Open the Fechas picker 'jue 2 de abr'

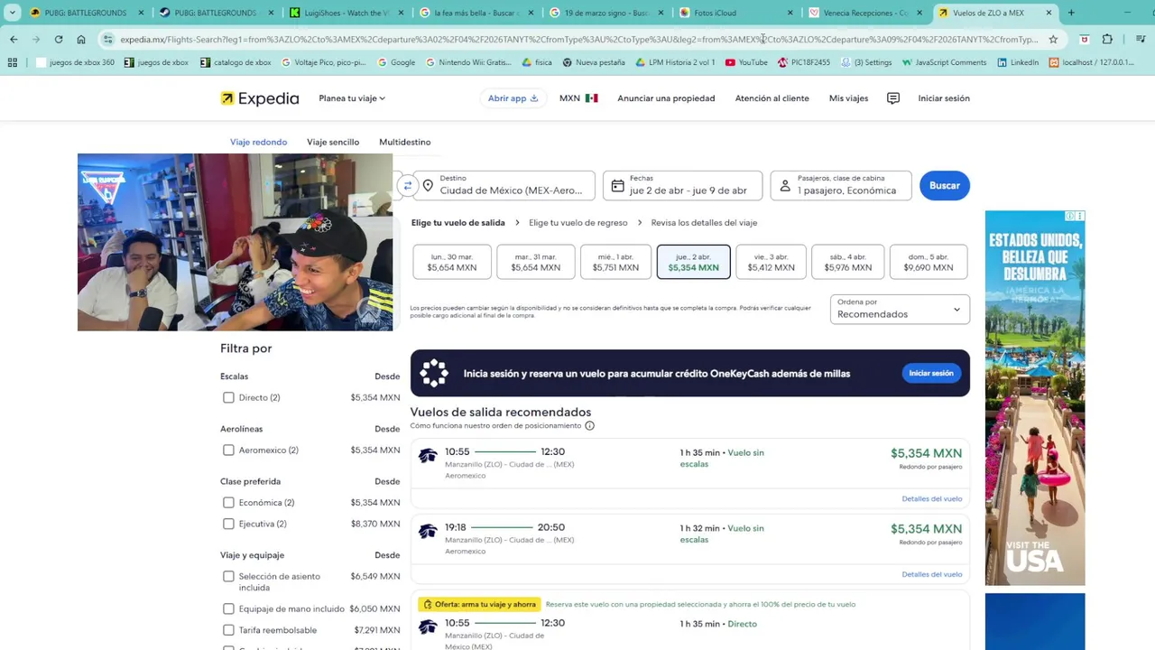(682, 185)
